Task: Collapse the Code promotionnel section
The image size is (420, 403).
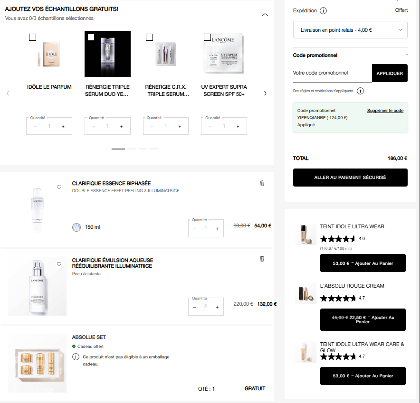Action: 406,55
